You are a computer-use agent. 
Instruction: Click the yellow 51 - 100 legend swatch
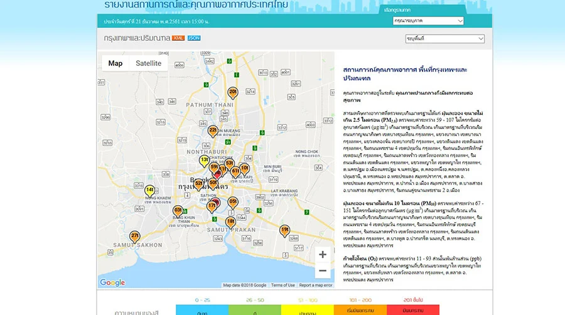tap(308, 310)
